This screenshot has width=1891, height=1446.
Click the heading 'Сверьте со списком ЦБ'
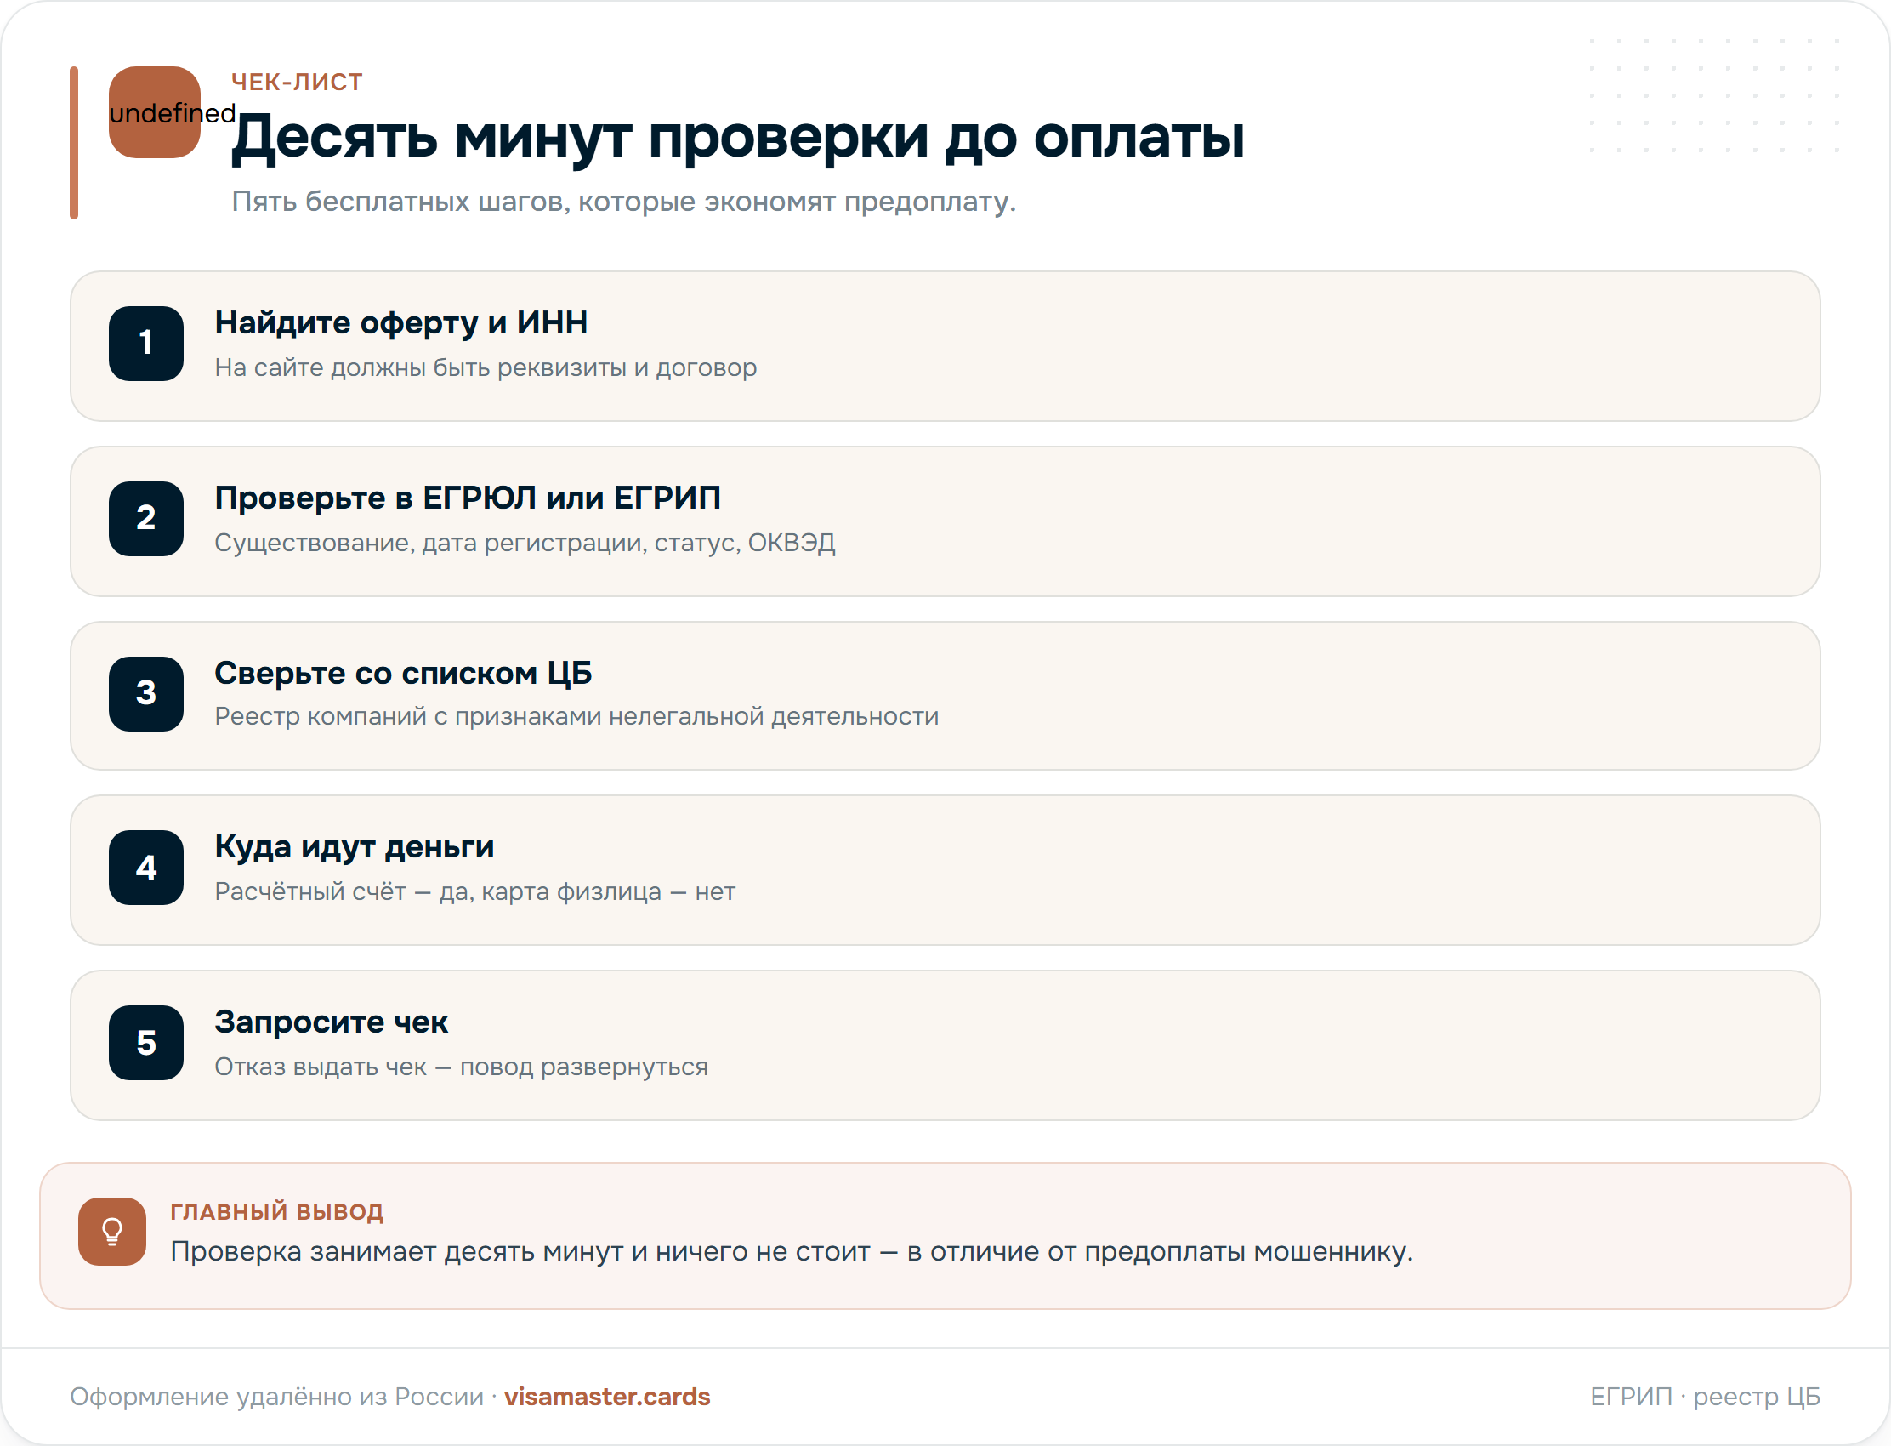pos(404,673)
